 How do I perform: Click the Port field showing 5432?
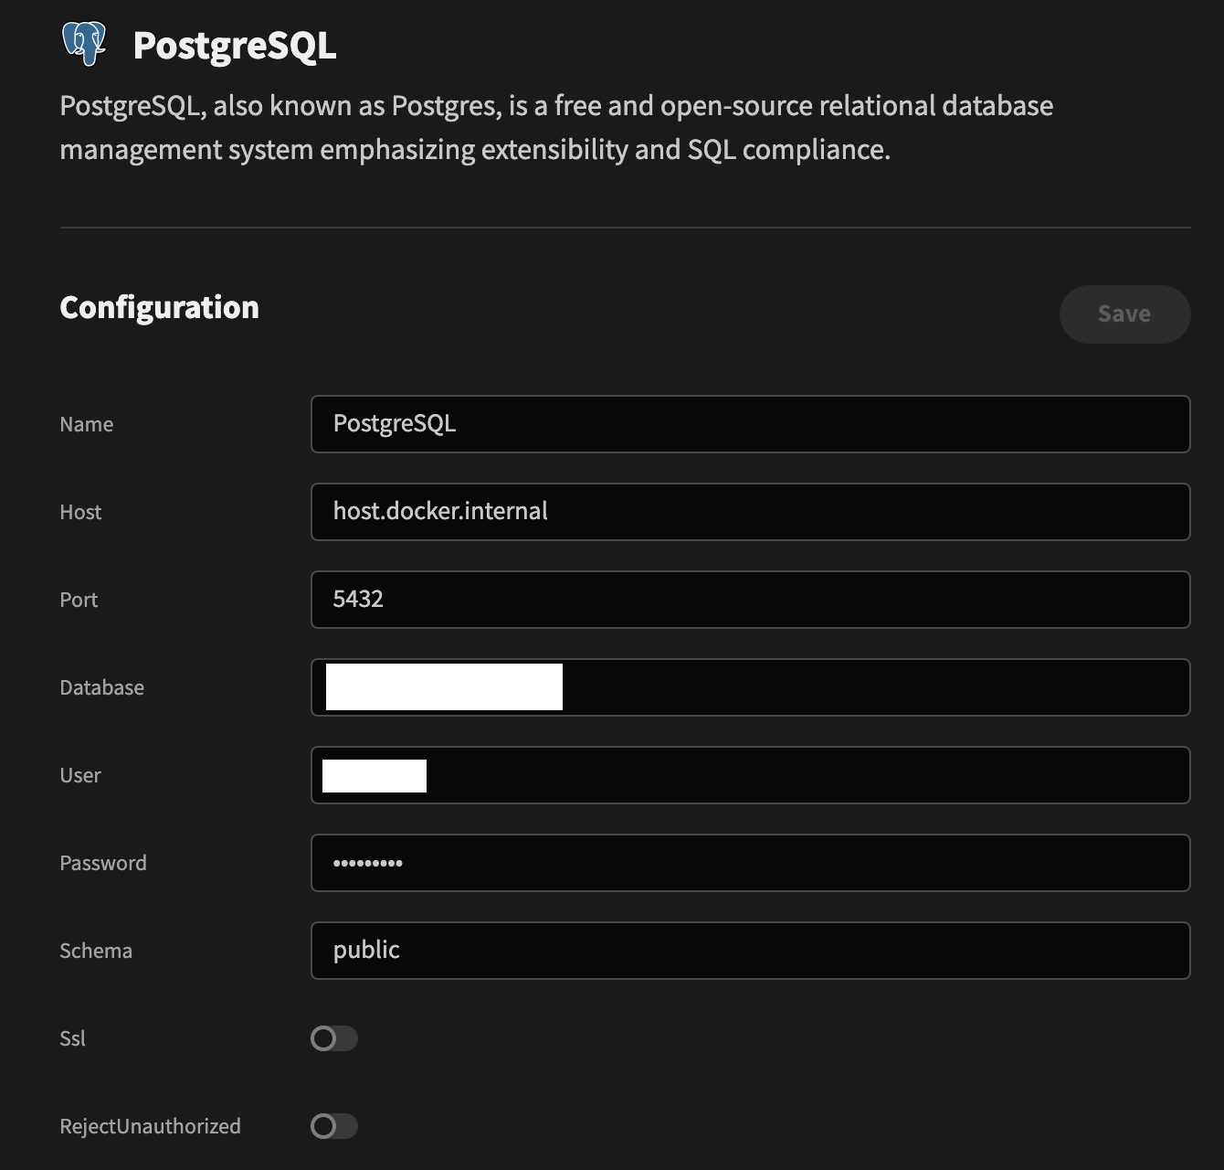(750, 600)
